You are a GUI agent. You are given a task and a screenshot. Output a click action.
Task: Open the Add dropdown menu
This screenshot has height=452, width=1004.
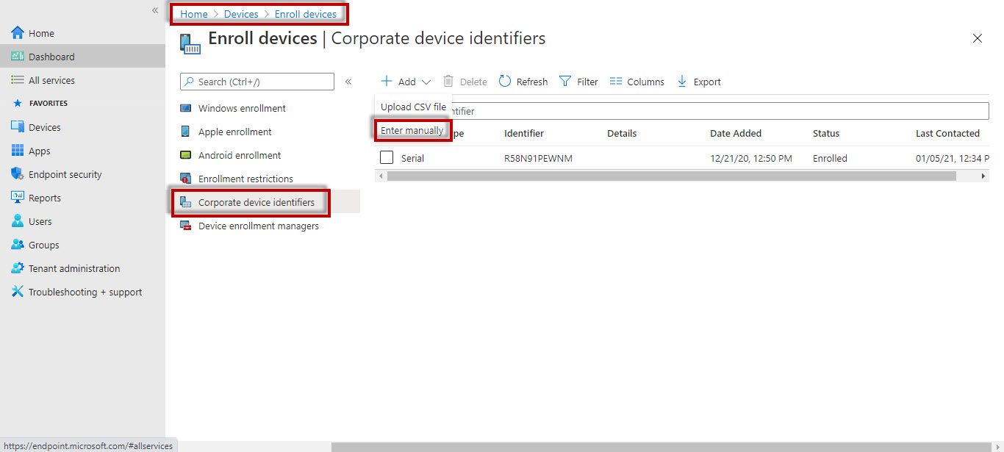(404, 81)
